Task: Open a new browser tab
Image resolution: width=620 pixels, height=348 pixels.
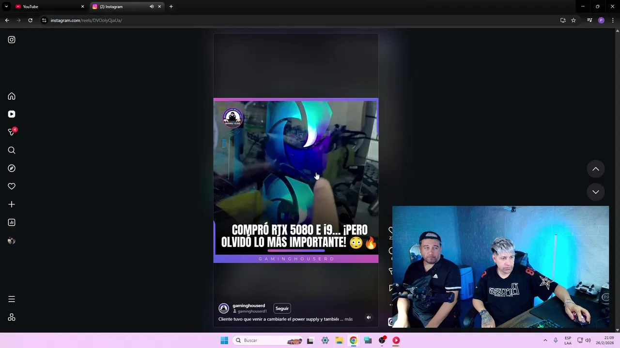Action: [x=171, y=7]
